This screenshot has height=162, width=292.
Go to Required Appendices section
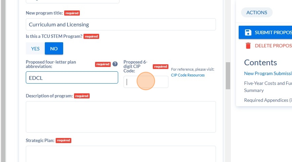(x=268, y=100)
